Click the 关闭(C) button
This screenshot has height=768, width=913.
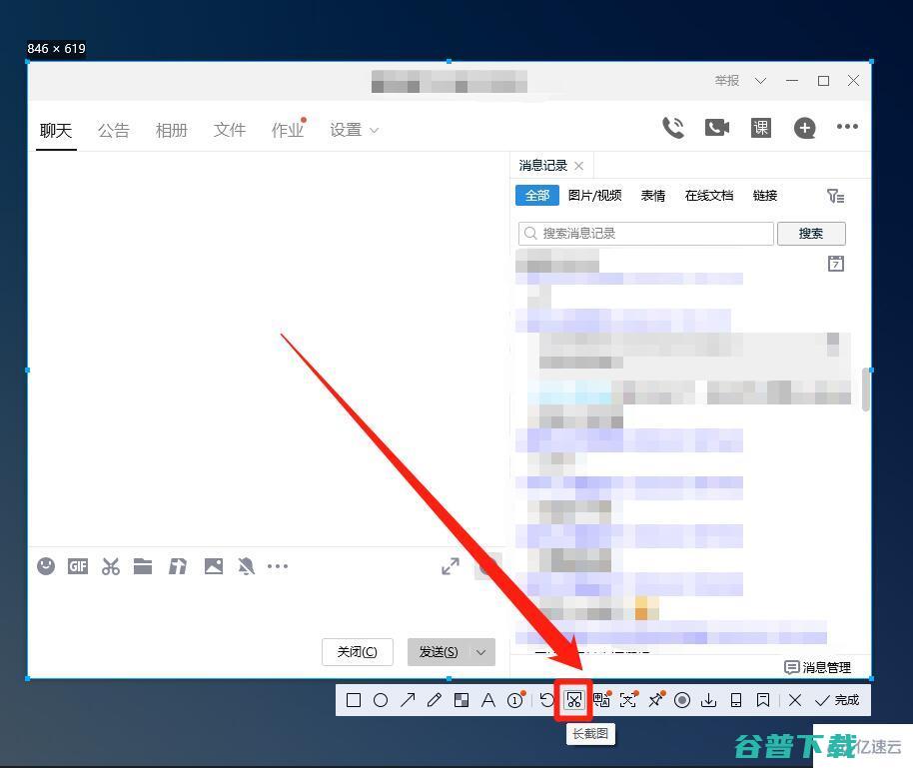[358, 652]
